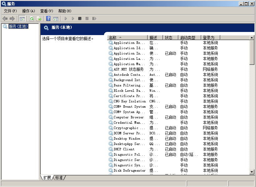This screenshot has width=256, height=187.
Task: Click the Restart Service toolbar icon
Action: pyautogui.click(x=94, y=19)
